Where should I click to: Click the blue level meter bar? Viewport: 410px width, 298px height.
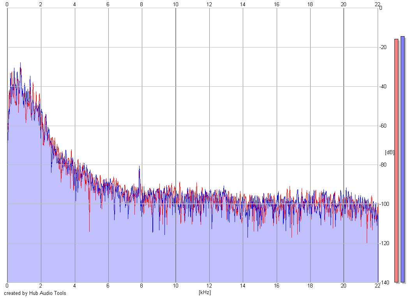tap(403, 159)
